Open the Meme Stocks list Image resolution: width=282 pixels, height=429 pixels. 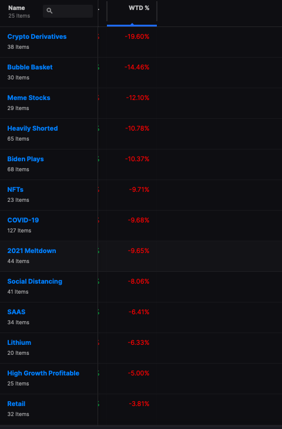click(x=29, y=98)
